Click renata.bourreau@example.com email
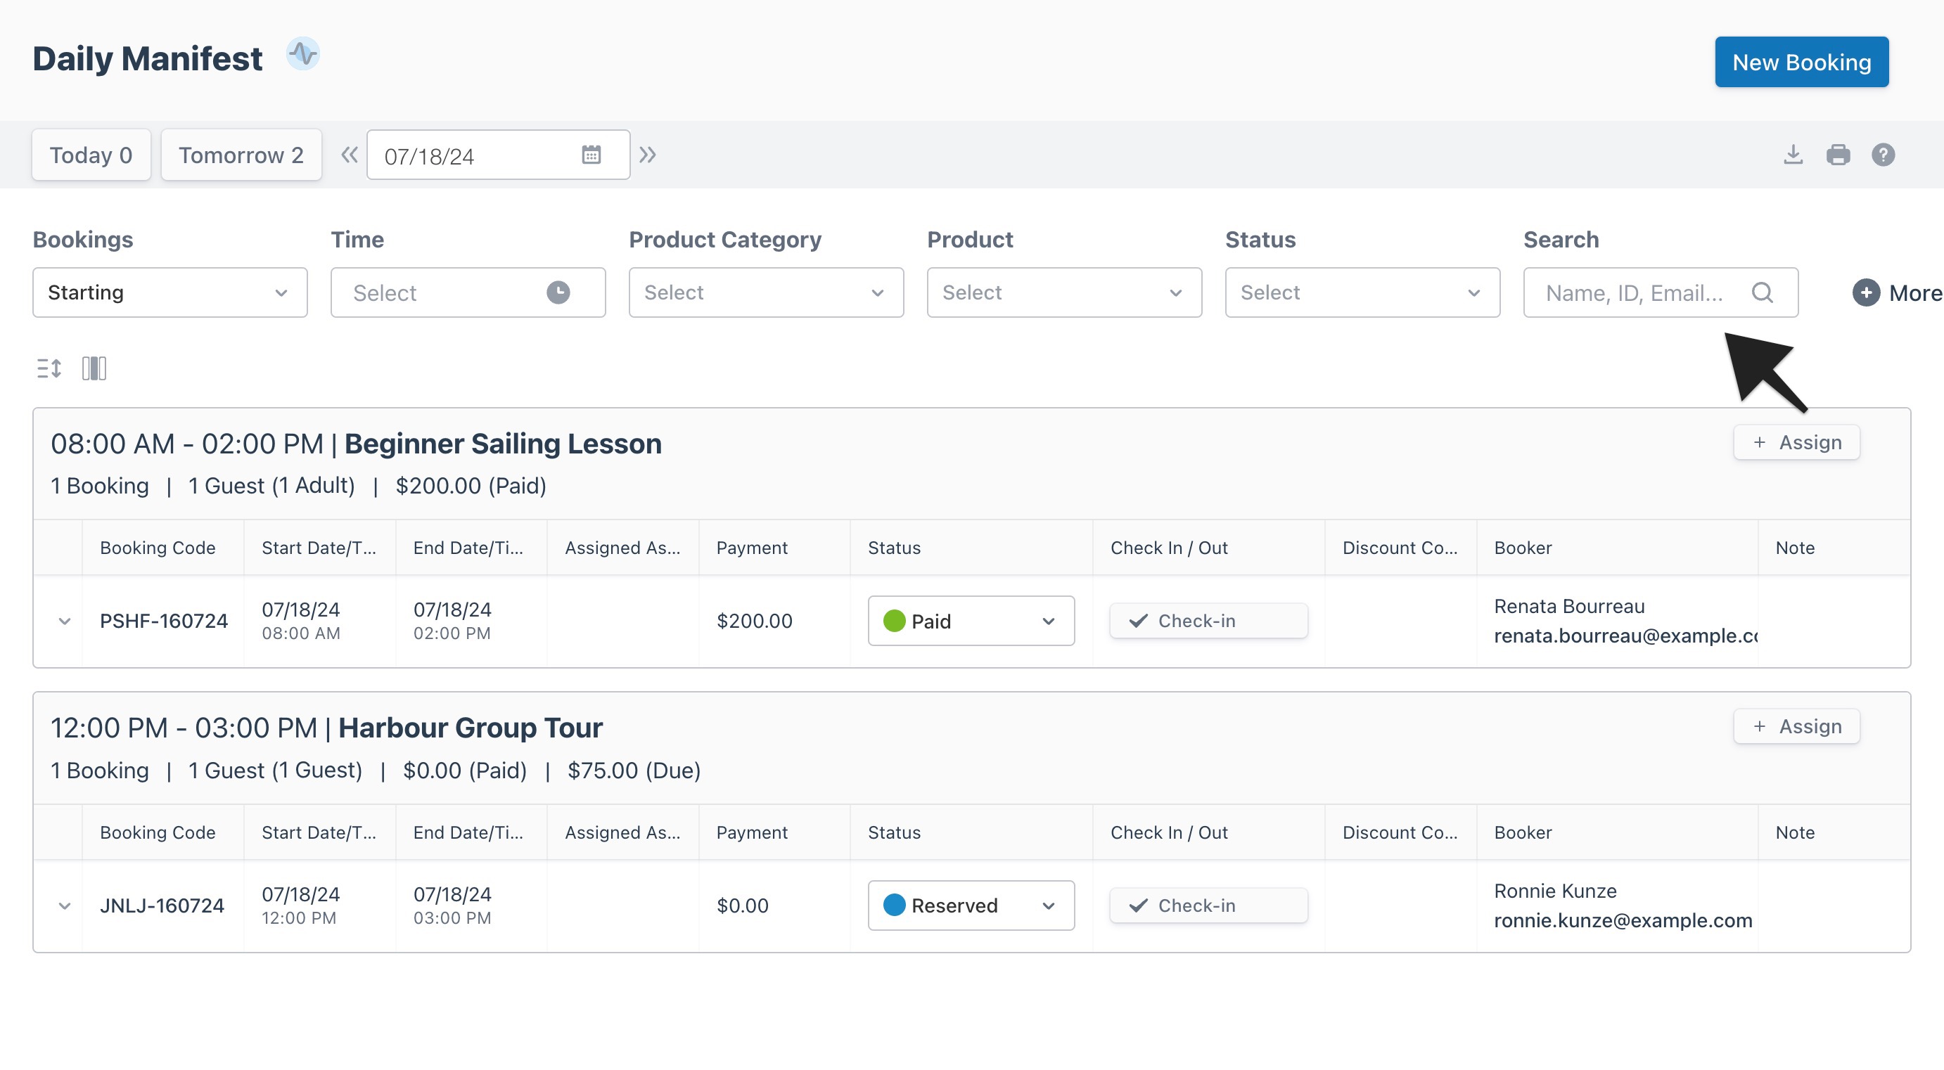1944x1070 pixels. [x=1626, y=636]
